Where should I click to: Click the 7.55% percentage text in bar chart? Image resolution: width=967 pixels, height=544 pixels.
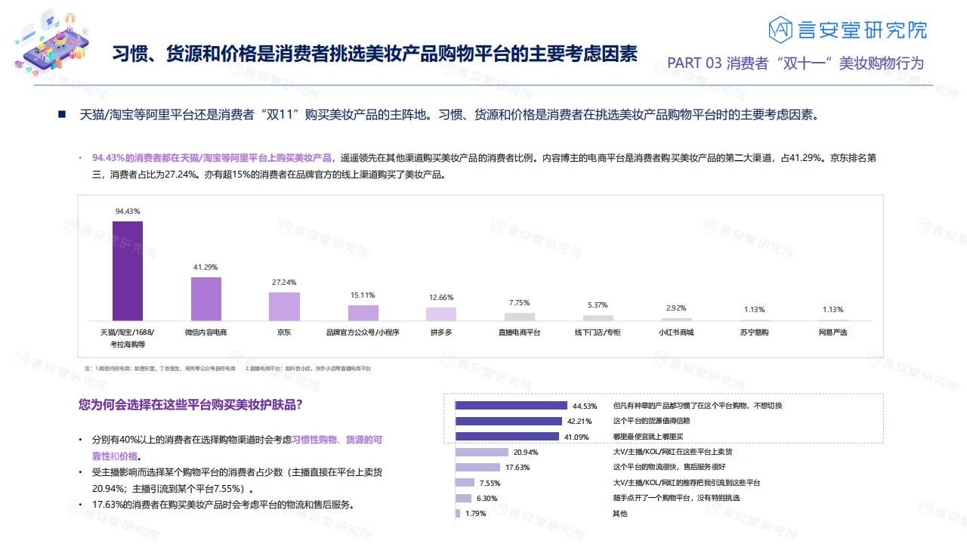coord(490,483)
